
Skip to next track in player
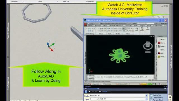(x=96, y=91)
